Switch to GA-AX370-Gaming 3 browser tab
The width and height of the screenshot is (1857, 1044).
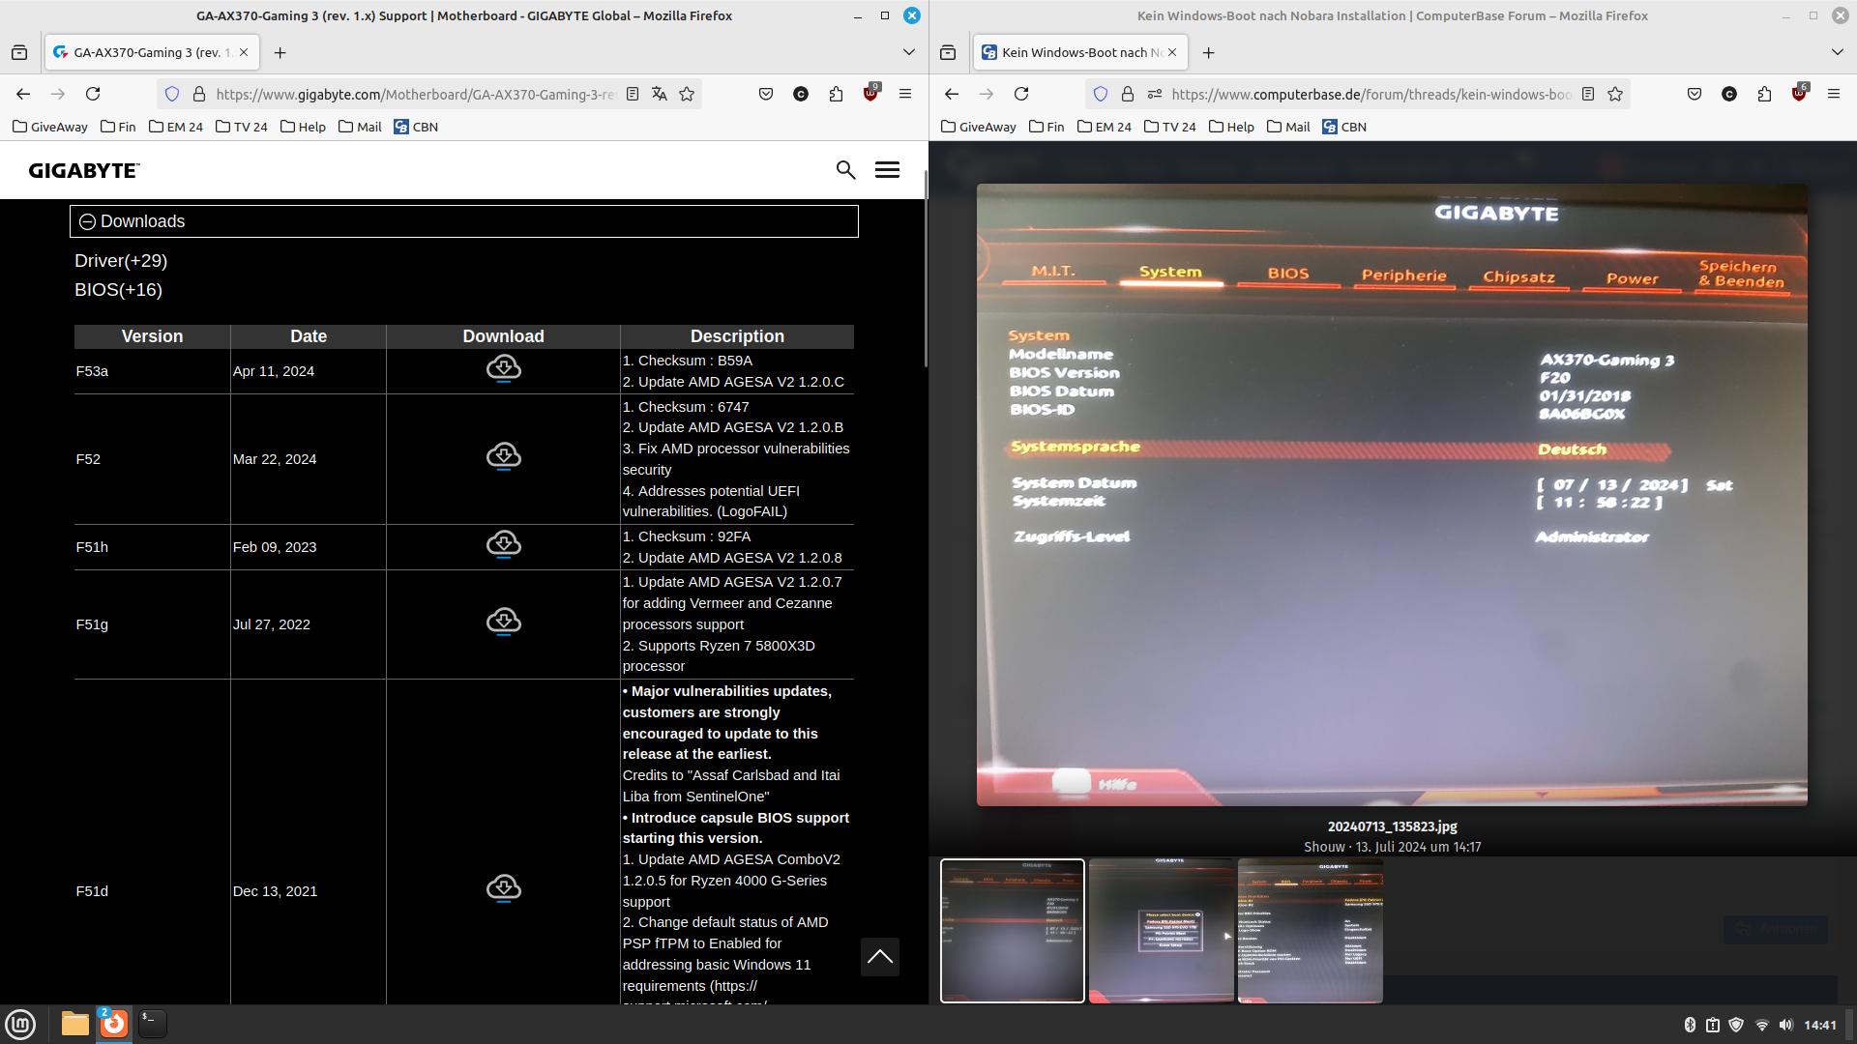coord(145,52)
